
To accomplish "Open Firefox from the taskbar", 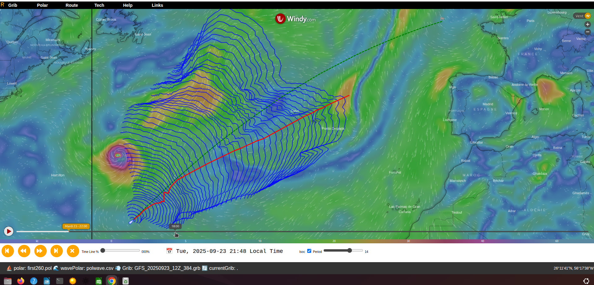I will coord(21,281).
